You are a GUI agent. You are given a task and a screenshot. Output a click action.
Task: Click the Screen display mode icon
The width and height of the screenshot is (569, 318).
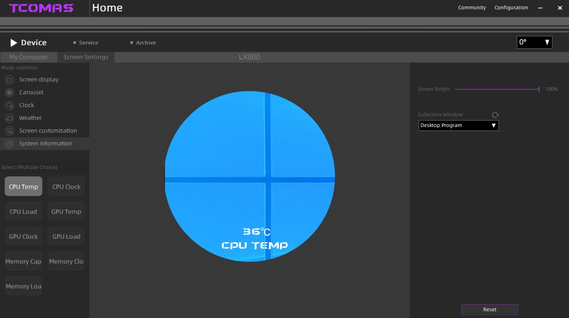coord(10,80)
